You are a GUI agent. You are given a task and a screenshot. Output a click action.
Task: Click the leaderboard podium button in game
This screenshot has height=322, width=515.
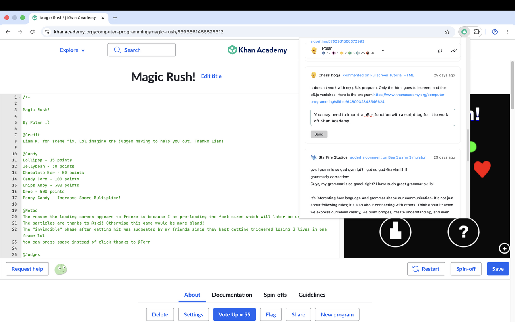pos(396,232)
